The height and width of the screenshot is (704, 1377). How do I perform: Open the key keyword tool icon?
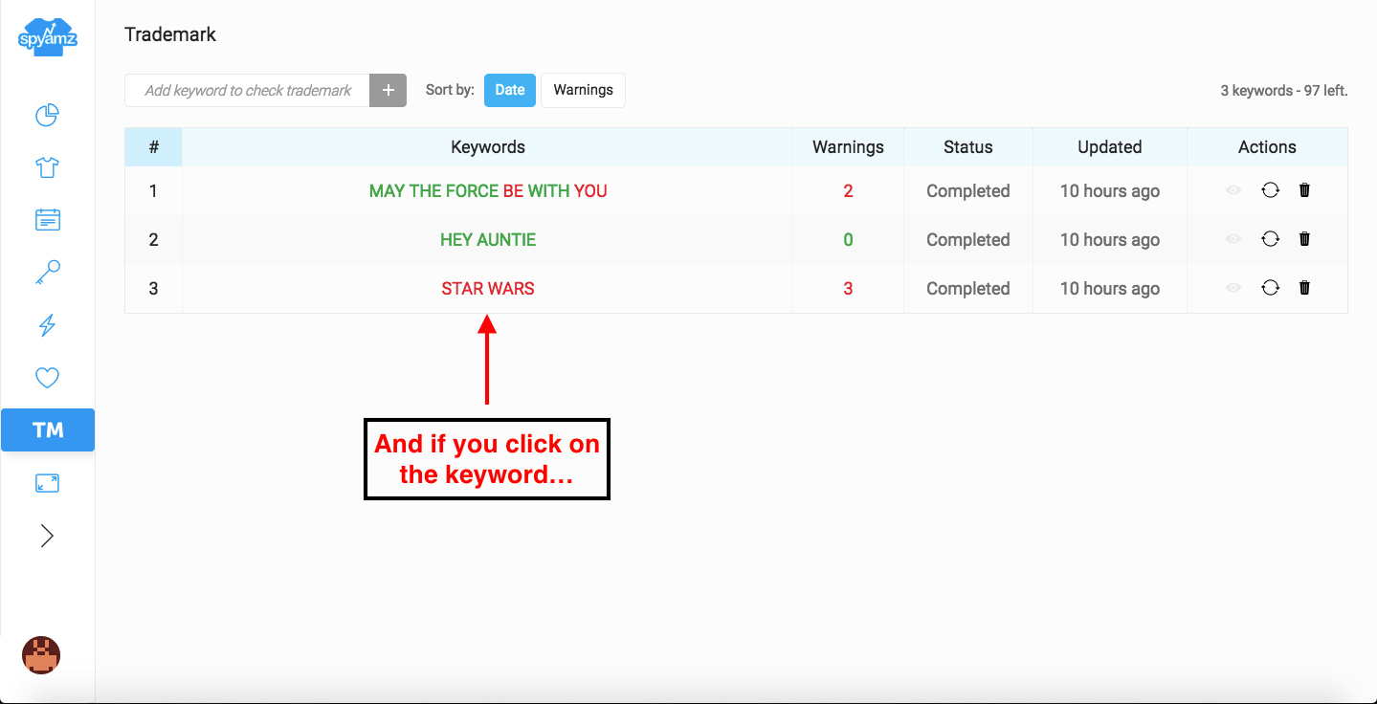(47, 273)
